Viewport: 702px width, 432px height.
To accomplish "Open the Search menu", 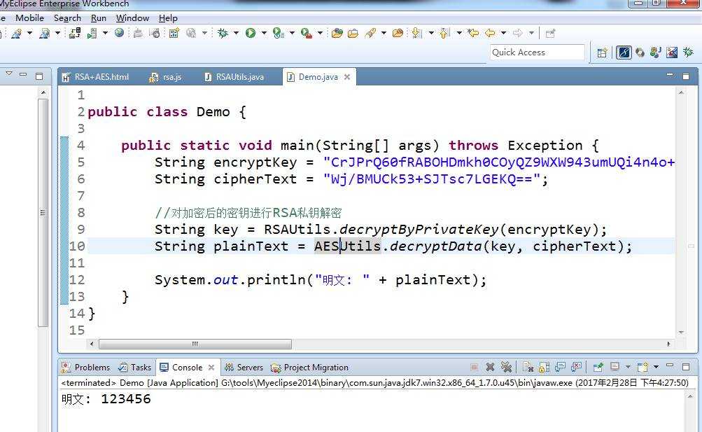I will pyautogui.click(x=68, y=18).
